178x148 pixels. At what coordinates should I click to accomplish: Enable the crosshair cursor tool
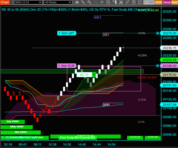coord(102,2)
